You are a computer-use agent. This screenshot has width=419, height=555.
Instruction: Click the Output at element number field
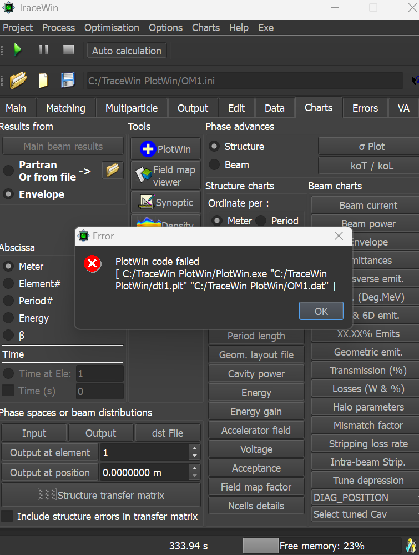coord(145,452)
